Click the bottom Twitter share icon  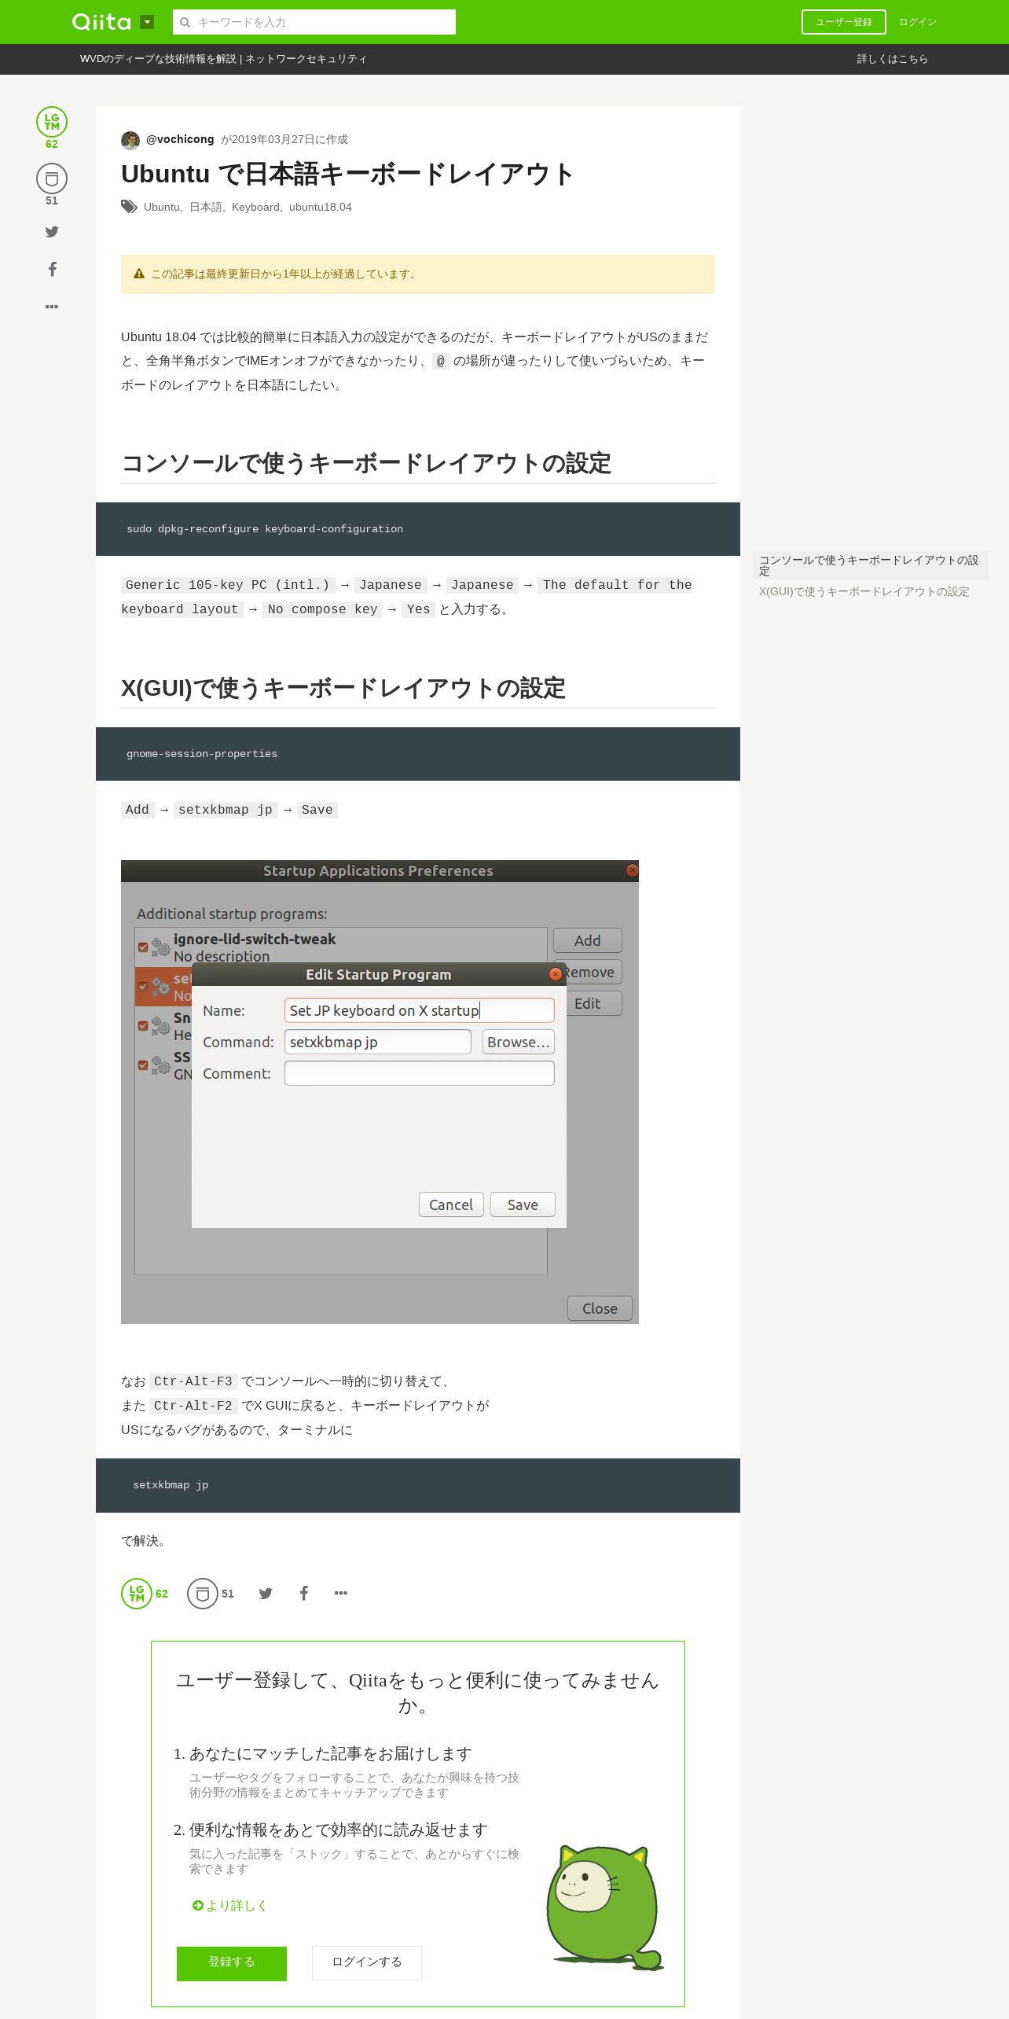click(266, 1594)
